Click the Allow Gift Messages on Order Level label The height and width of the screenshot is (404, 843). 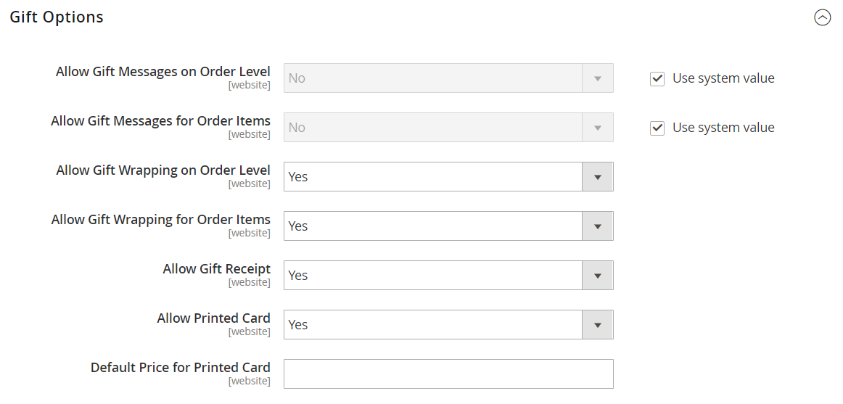163,72
